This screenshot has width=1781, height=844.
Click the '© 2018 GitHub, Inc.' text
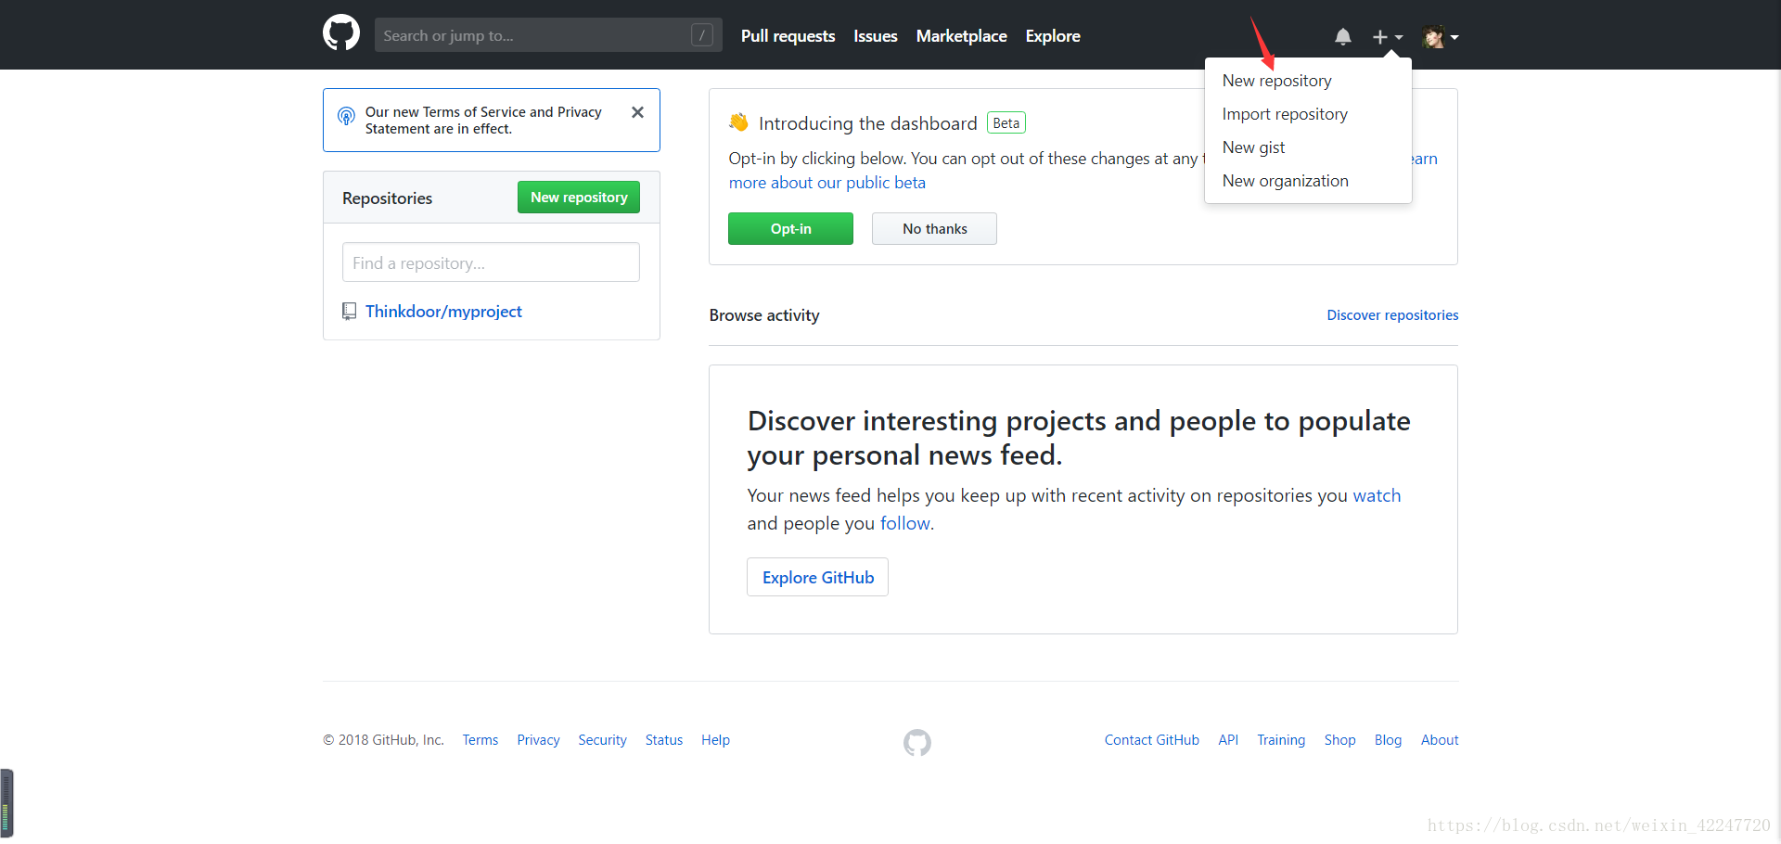(383, 740)
